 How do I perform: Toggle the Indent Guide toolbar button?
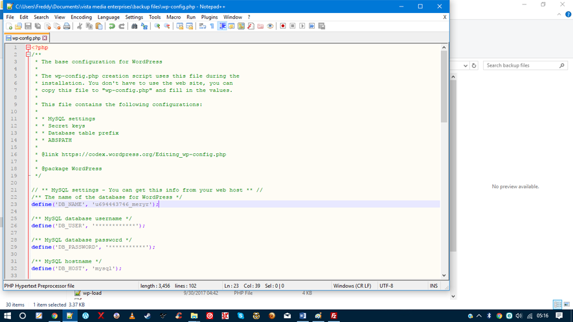click(222, 26)
